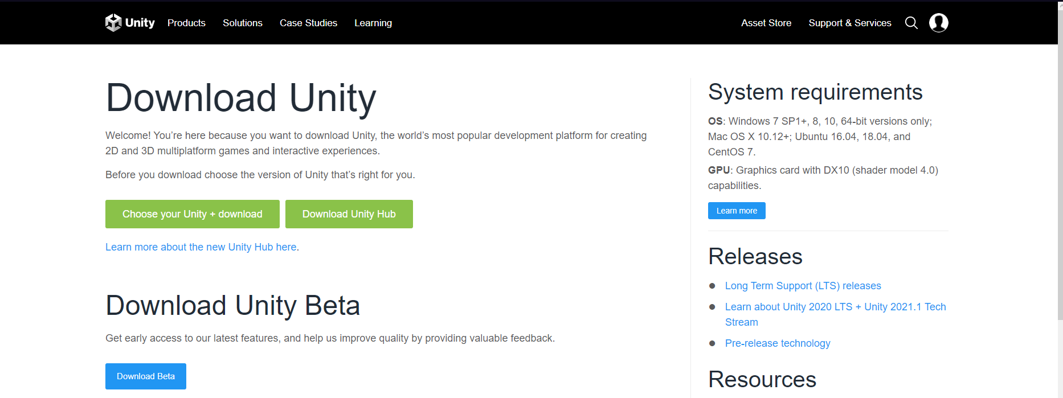
Task: Click the Unity wordmark text
Action: click(x=140, y=23)
